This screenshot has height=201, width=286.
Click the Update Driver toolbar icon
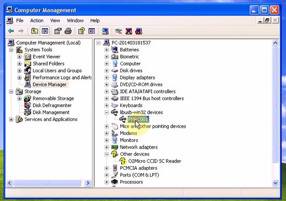tap(118, 31)
